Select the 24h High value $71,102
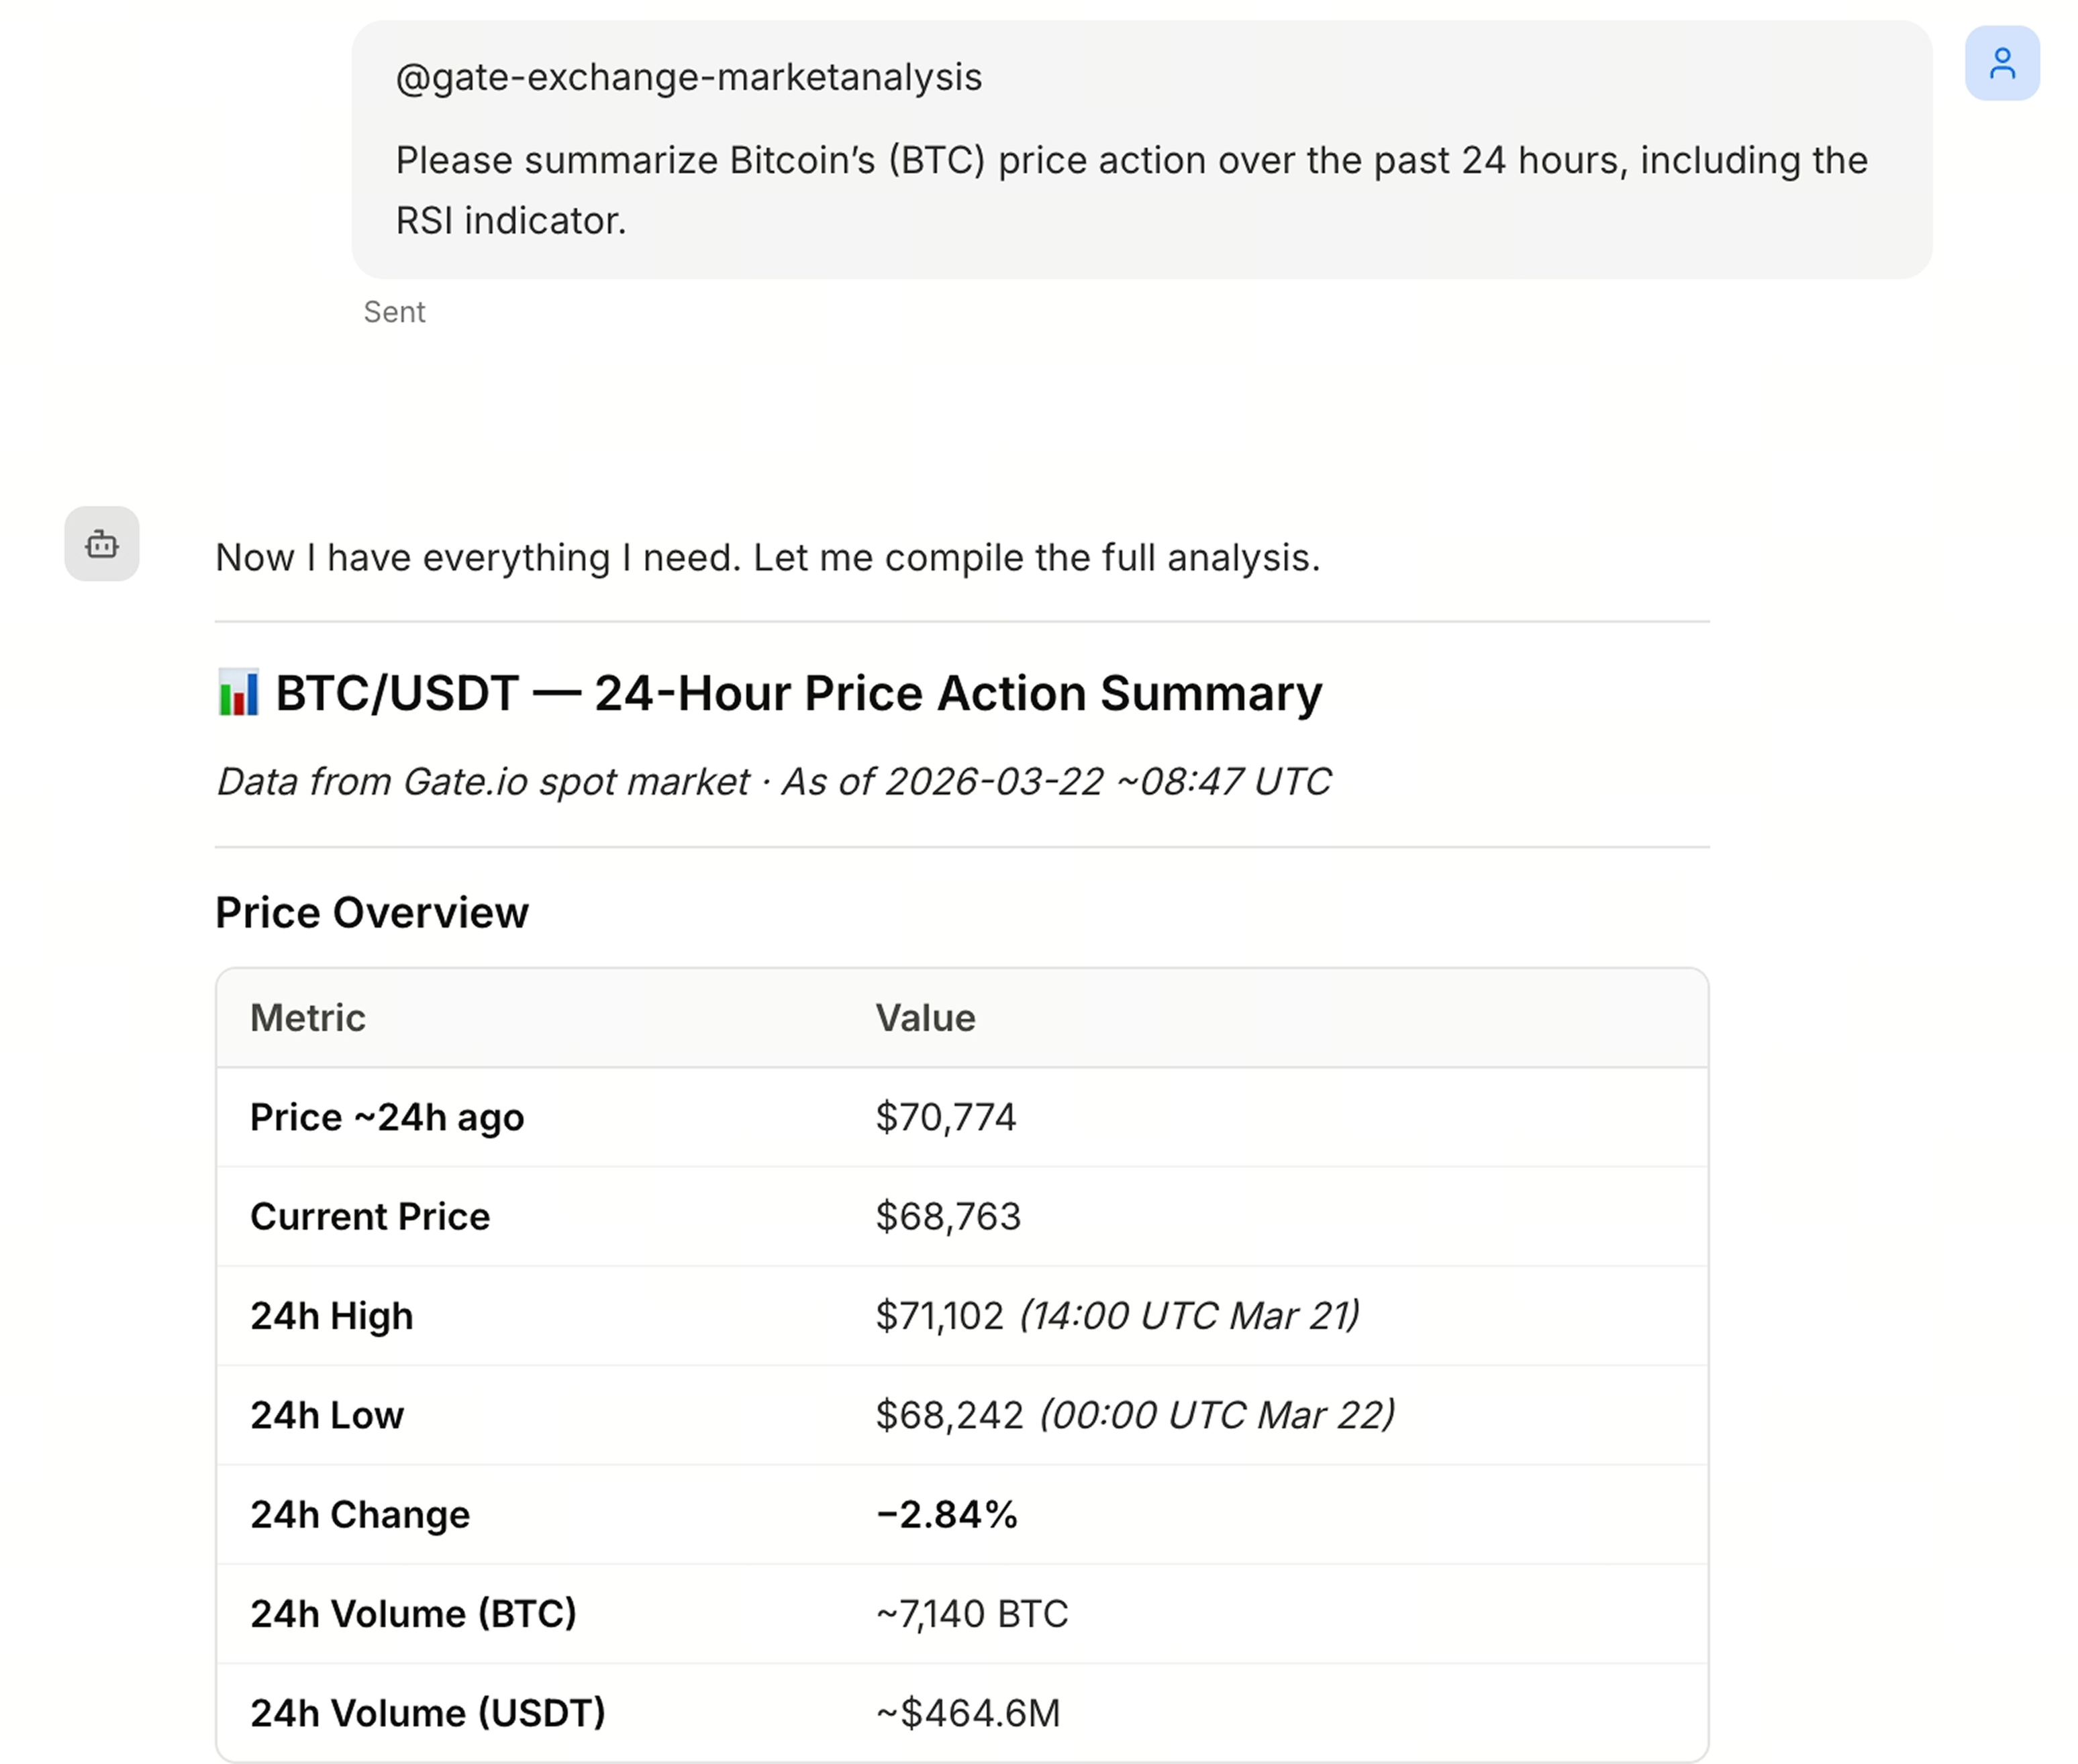 pos(939,1316)
